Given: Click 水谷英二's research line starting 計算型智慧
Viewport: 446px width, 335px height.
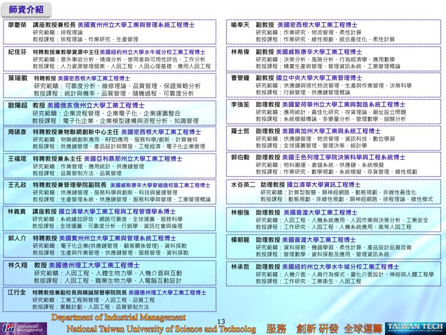Looking at the screenshot, I should tap(338, 192).
